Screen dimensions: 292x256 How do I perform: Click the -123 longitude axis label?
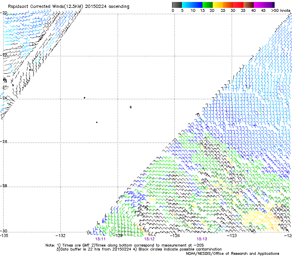(232, 236)
